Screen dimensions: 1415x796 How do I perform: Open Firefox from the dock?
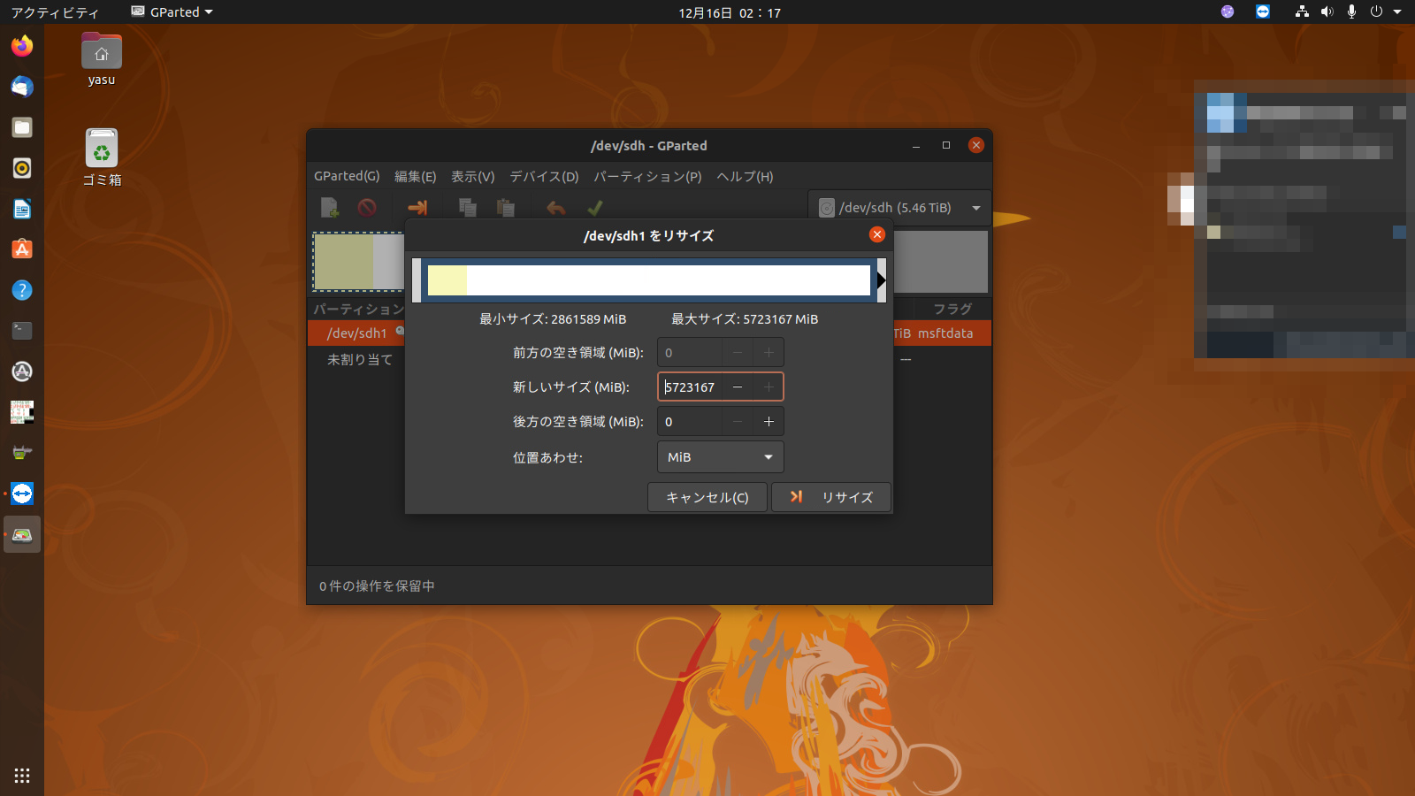[x=22, y=46]
